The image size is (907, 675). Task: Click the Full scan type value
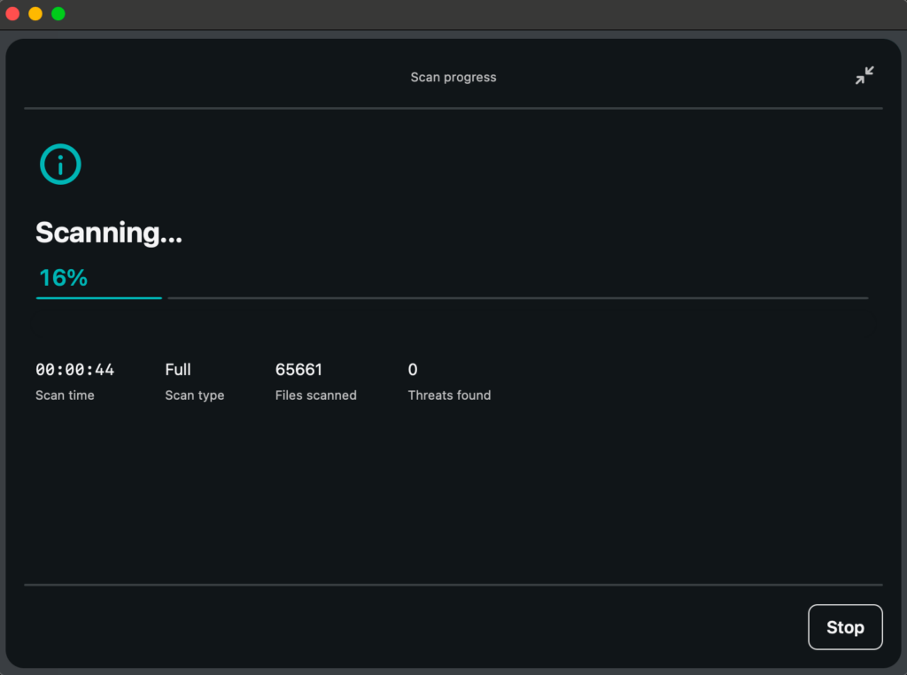177,370
